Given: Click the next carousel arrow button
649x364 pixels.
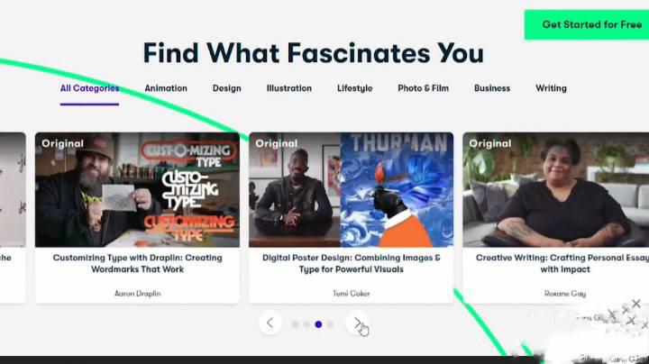Looking at the screenshot, I should pyautogui.click(x=357, y=323).
